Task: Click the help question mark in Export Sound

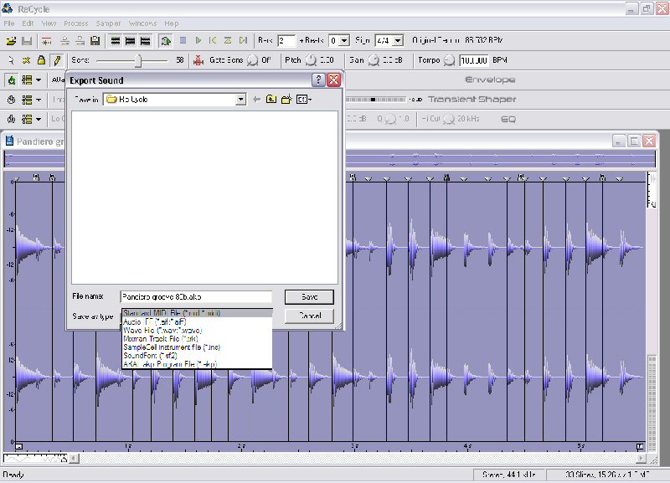Action: coord(318,80)
